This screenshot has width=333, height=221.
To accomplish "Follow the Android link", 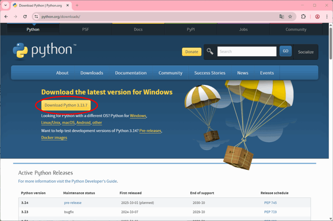I will [84, 123].
